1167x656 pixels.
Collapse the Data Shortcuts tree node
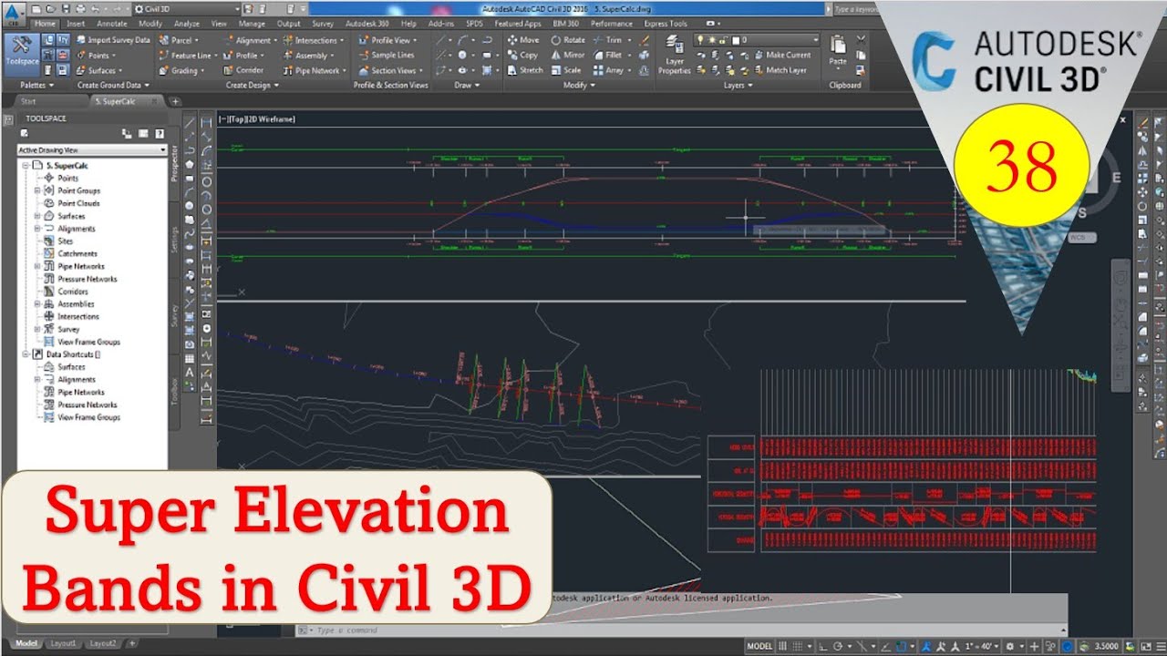26,354
